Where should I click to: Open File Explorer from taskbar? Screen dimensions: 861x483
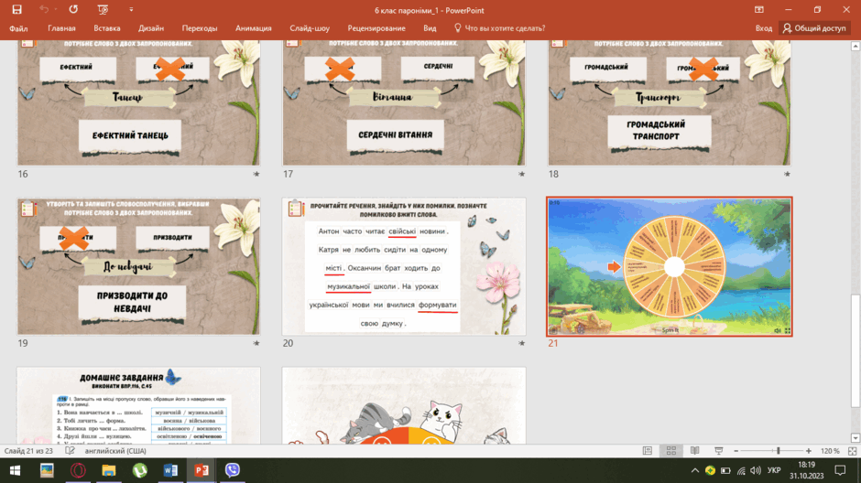109,470
